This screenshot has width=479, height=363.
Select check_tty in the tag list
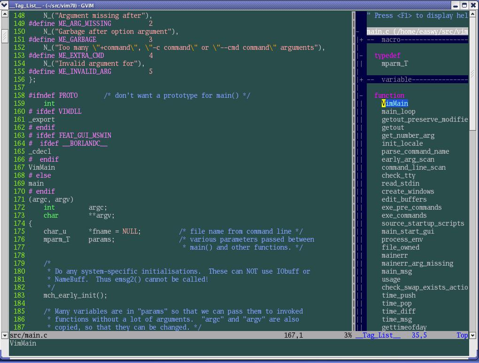(398, 175)
